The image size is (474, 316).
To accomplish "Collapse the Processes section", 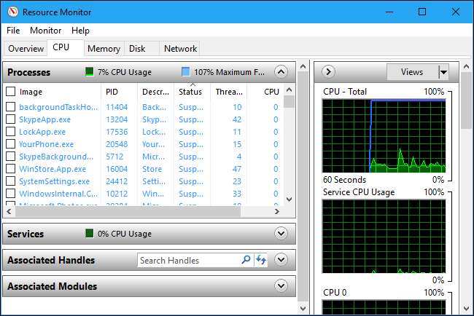I will [x=281, y=71].
